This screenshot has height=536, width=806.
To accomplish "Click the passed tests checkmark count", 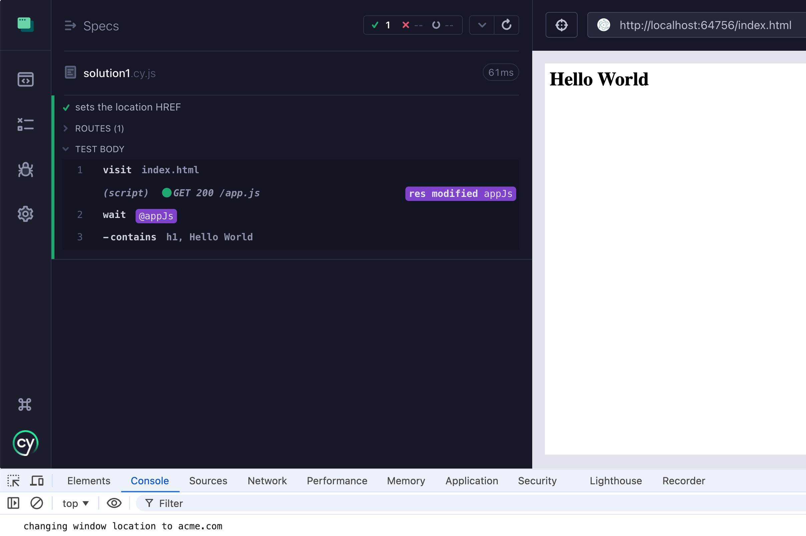I will [x=381, y=25].
